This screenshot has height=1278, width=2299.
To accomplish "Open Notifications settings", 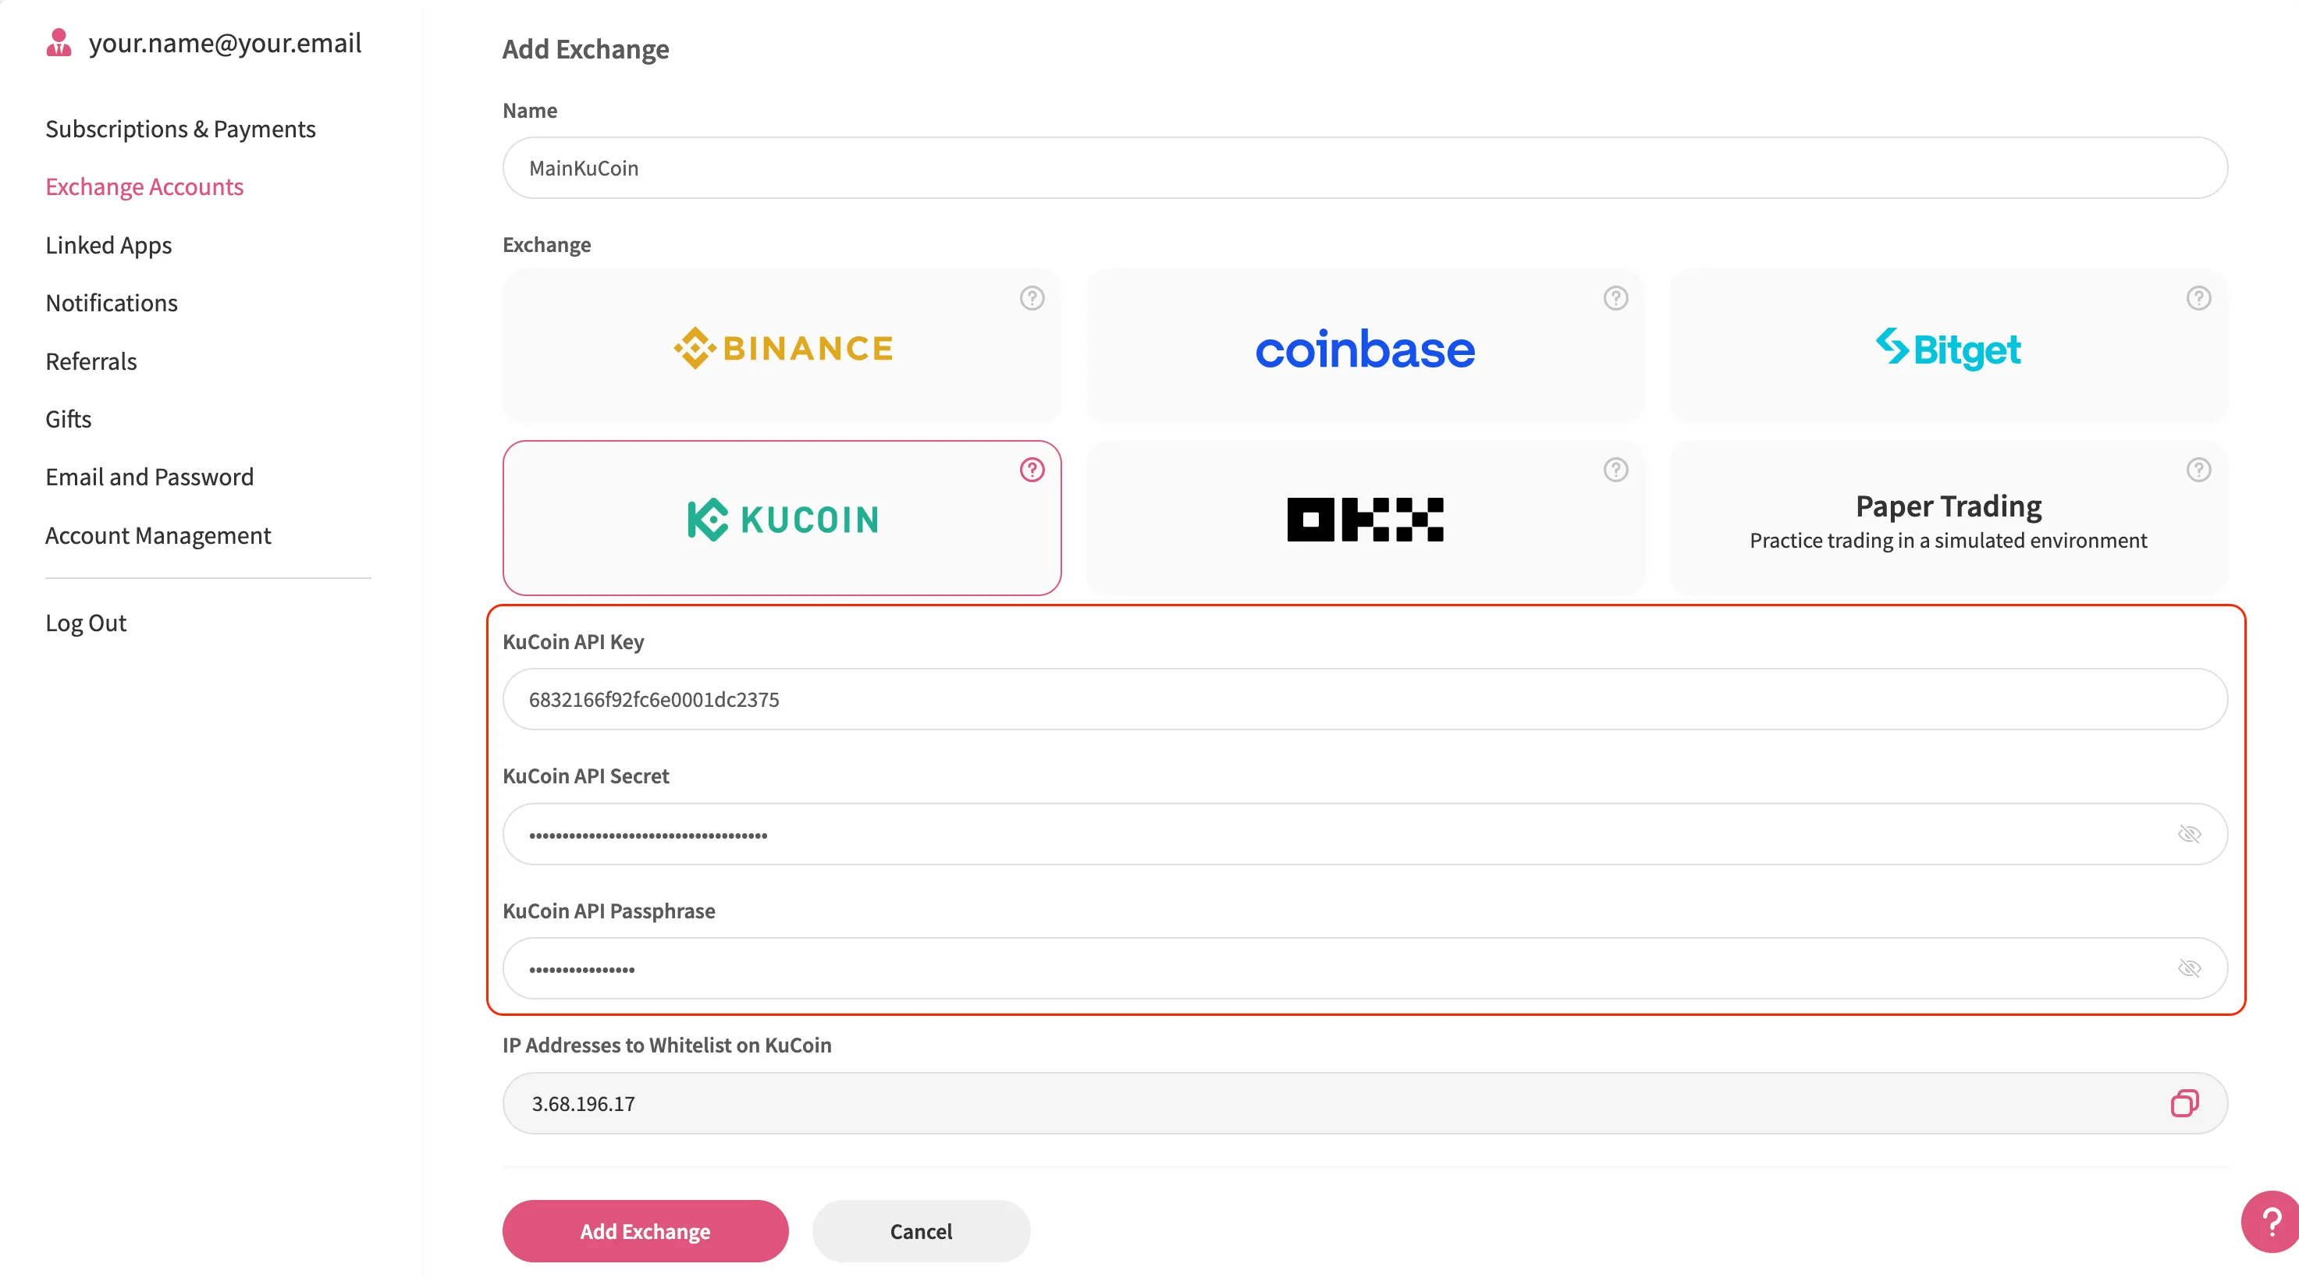I will click(112, 303).
